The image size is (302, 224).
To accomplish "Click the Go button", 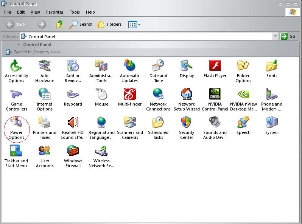I will (x=288, y=36).
